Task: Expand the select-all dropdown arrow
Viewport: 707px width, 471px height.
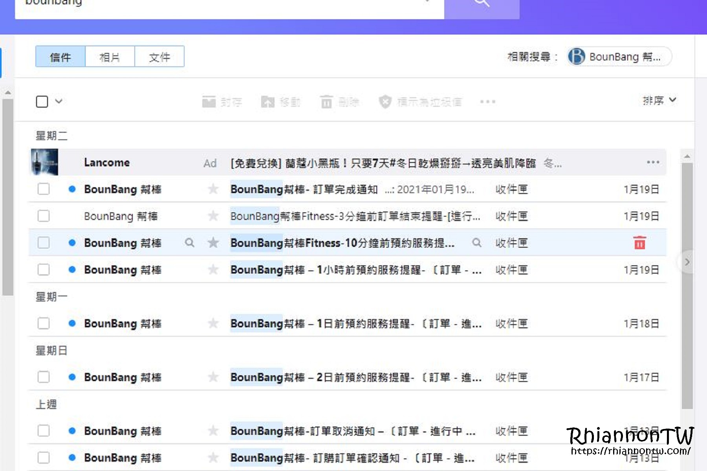Action: coord(59,101)
